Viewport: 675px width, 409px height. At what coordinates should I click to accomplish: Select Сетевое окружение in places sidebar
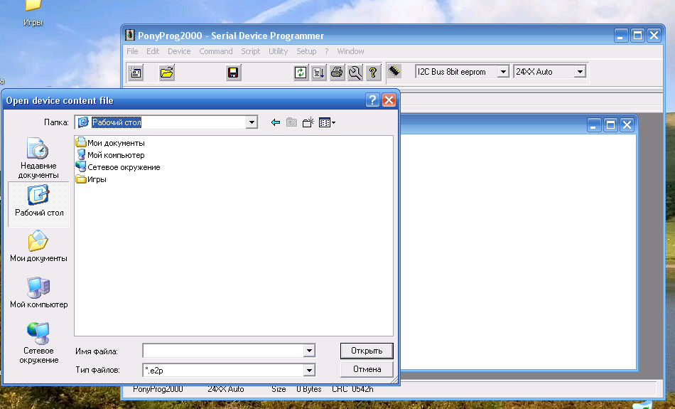tap(39, 343)
